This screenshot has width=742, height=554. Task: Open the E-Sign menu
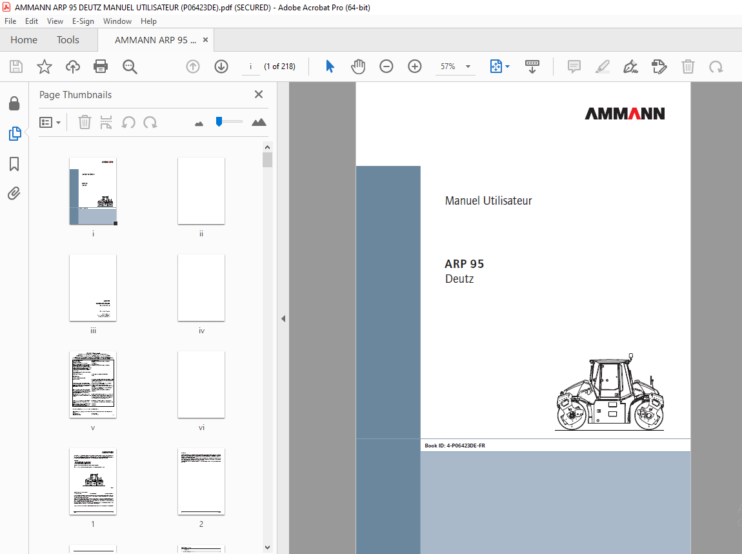coord(83,21)
